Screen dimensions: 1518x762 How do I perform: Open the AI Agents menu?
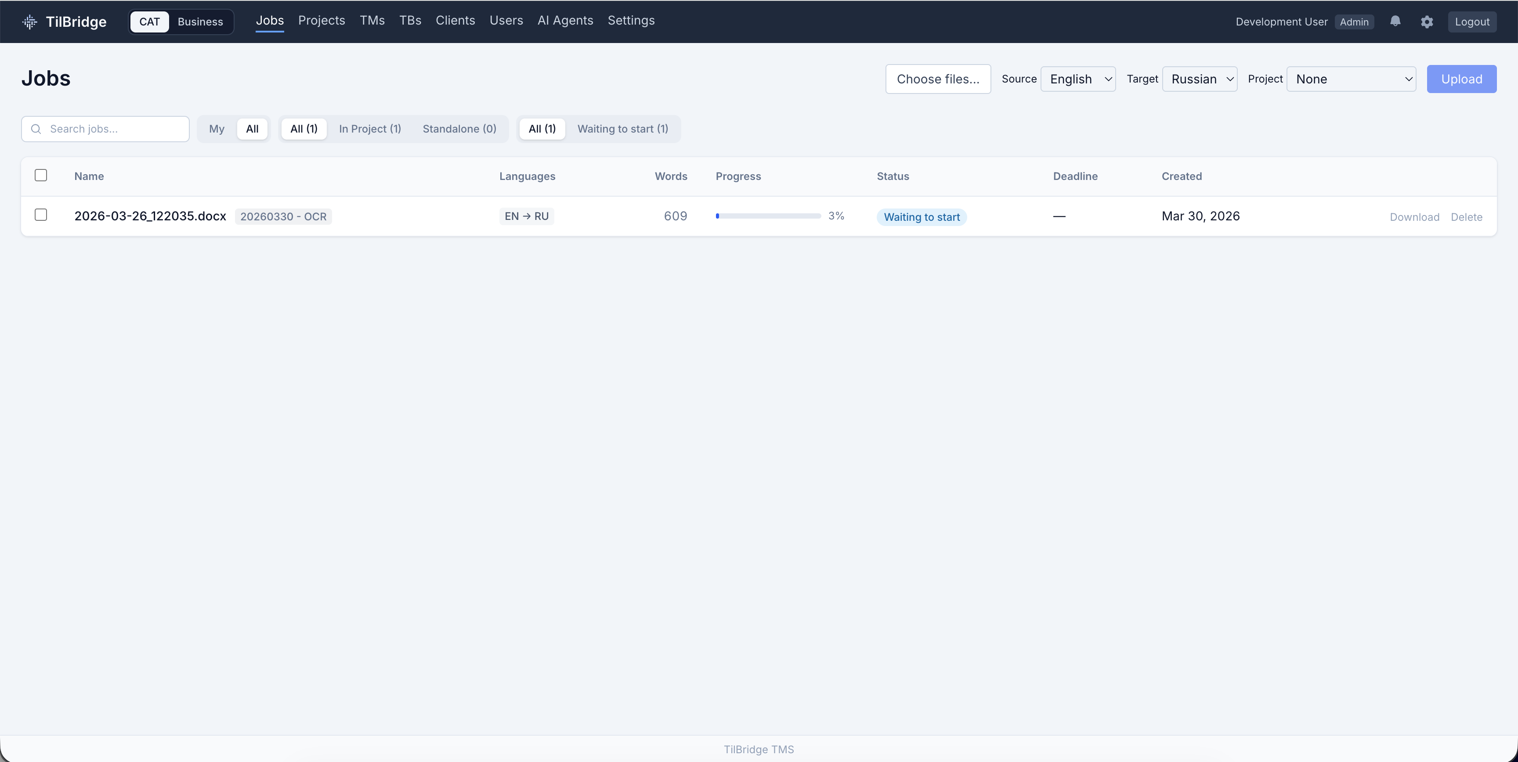point(564,21)
